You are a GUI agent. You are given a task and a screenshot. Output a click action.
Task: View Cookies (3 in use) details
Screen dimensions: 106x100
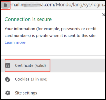(53, 79)
